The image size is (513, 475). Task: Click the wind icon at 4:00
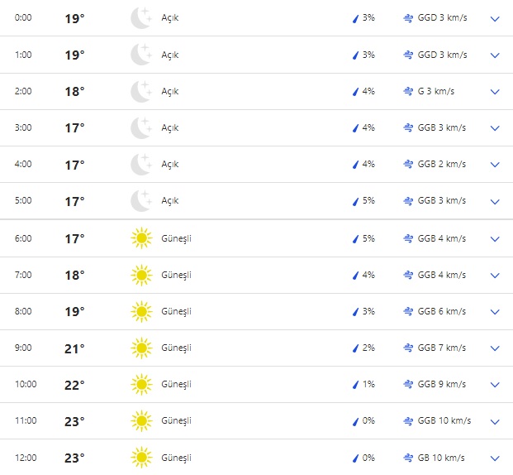pos(408,165)
